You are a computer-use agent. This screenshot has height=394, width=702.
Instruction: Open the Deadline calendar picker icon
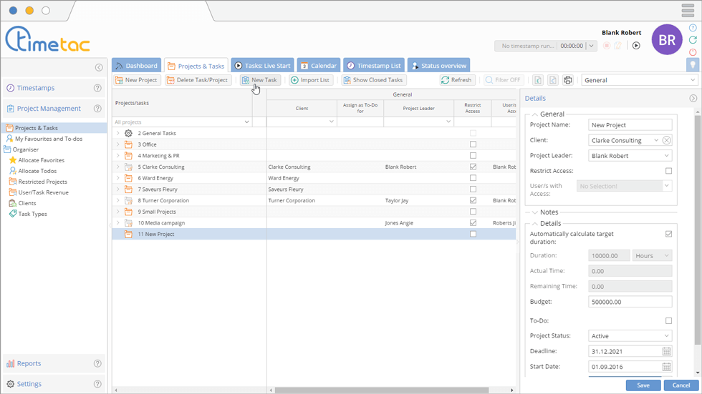click(667, 352)
